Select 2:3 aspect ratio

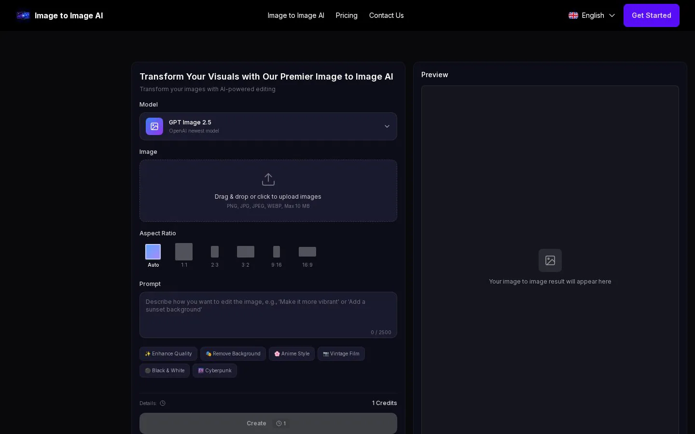click(x=215, y=256)
